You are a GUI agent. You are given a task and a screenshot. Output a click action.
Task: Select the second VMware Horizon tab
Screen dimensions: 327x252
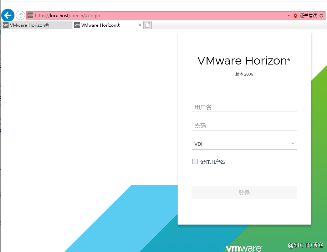(108, 25)
